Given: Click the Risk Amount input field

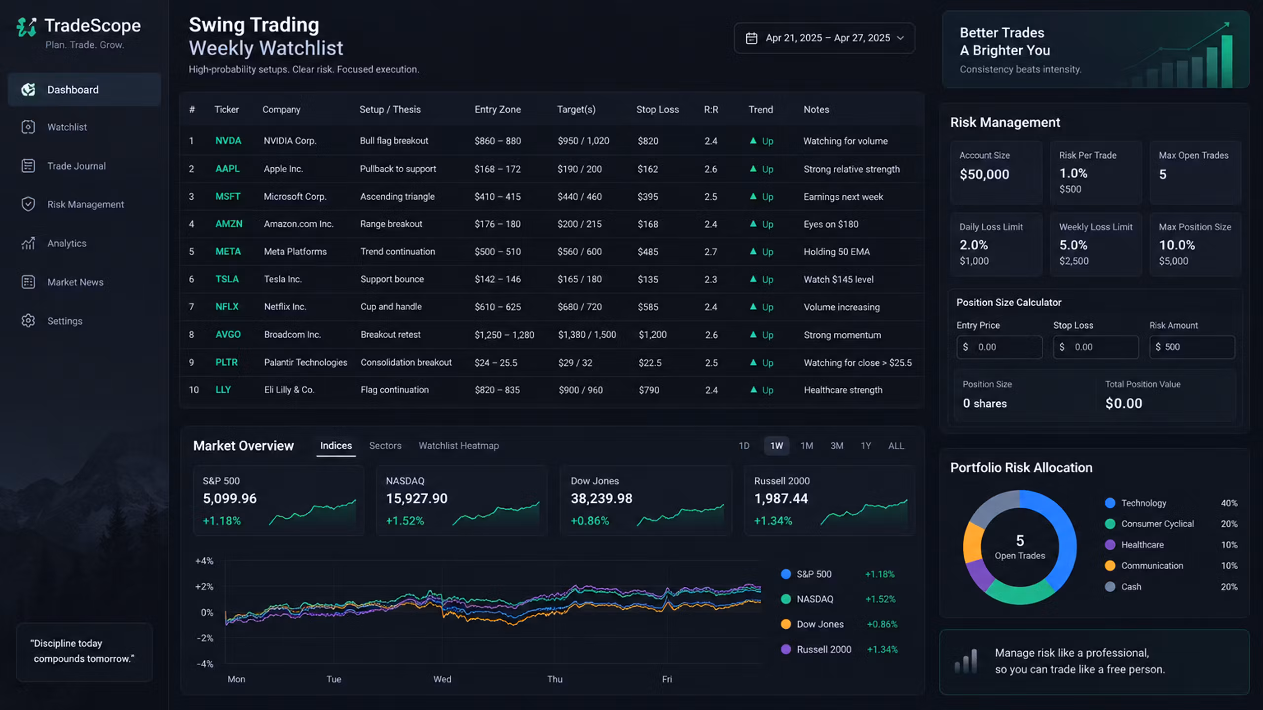Looking at the screenshot, I should (1192, 347).
